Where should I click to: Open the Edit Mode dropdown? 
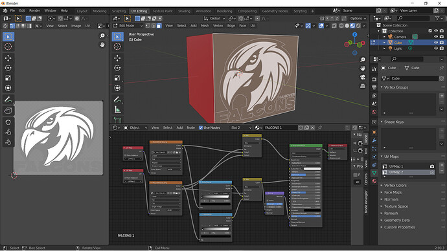click(x=128, y=26)
